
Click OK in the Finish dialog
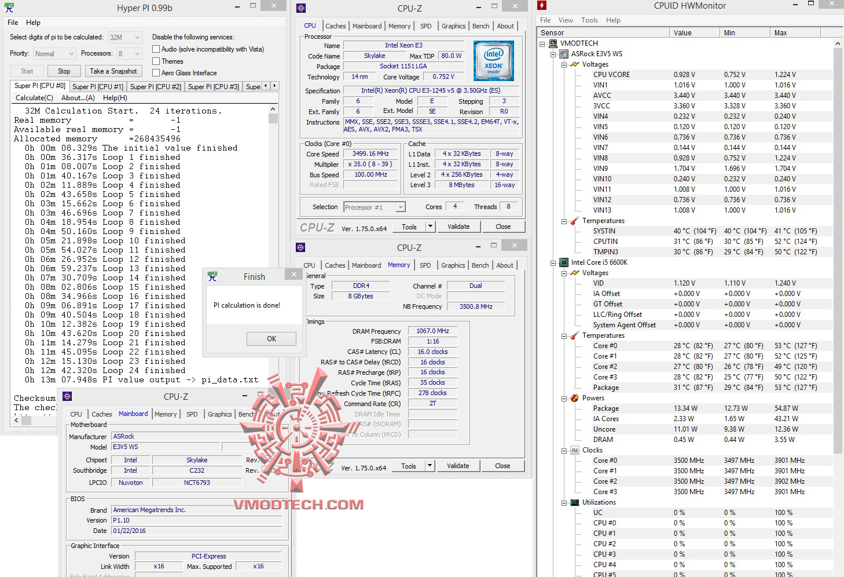271,339
